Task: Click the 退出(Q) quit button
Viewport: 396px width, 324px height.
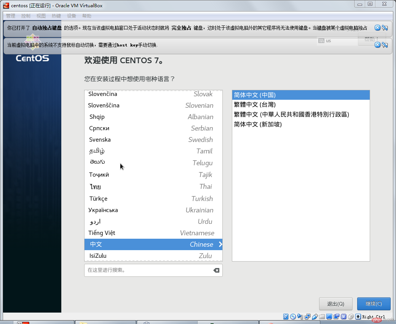Action: pos(335,304)
